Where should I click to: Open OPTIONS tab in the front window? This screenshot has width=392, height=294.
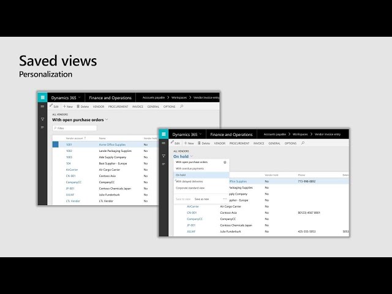click(x=290, y=143)
